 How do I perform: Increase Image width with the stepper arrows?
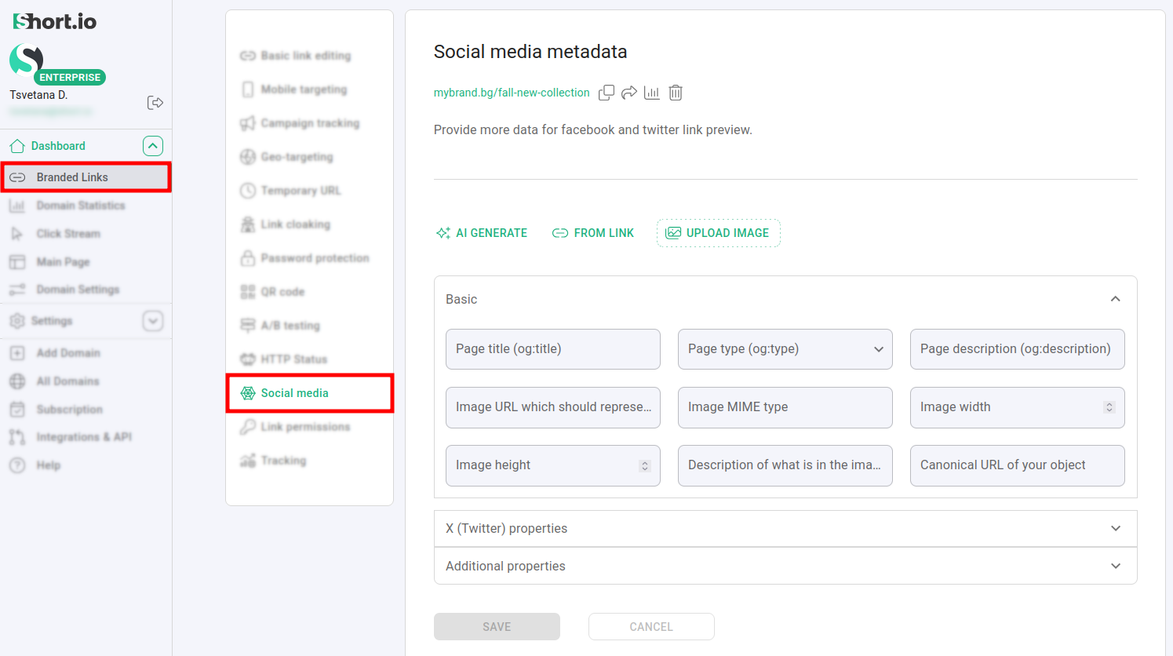1108,407
